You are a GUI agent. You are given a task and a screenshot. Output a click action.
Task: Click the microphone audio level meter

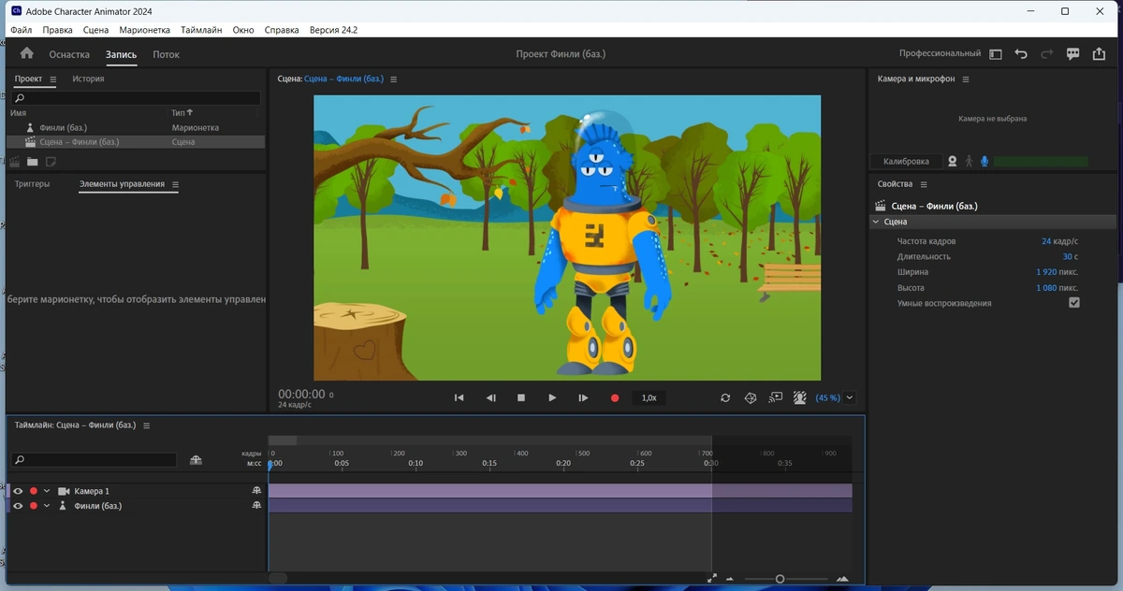click(x=1041, y=161)
